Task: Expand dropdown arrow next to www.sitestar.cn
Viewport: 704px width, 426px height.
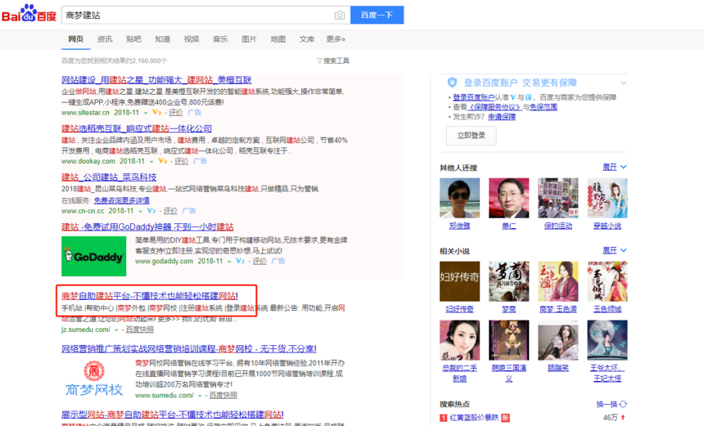Action: pos(146,113)
